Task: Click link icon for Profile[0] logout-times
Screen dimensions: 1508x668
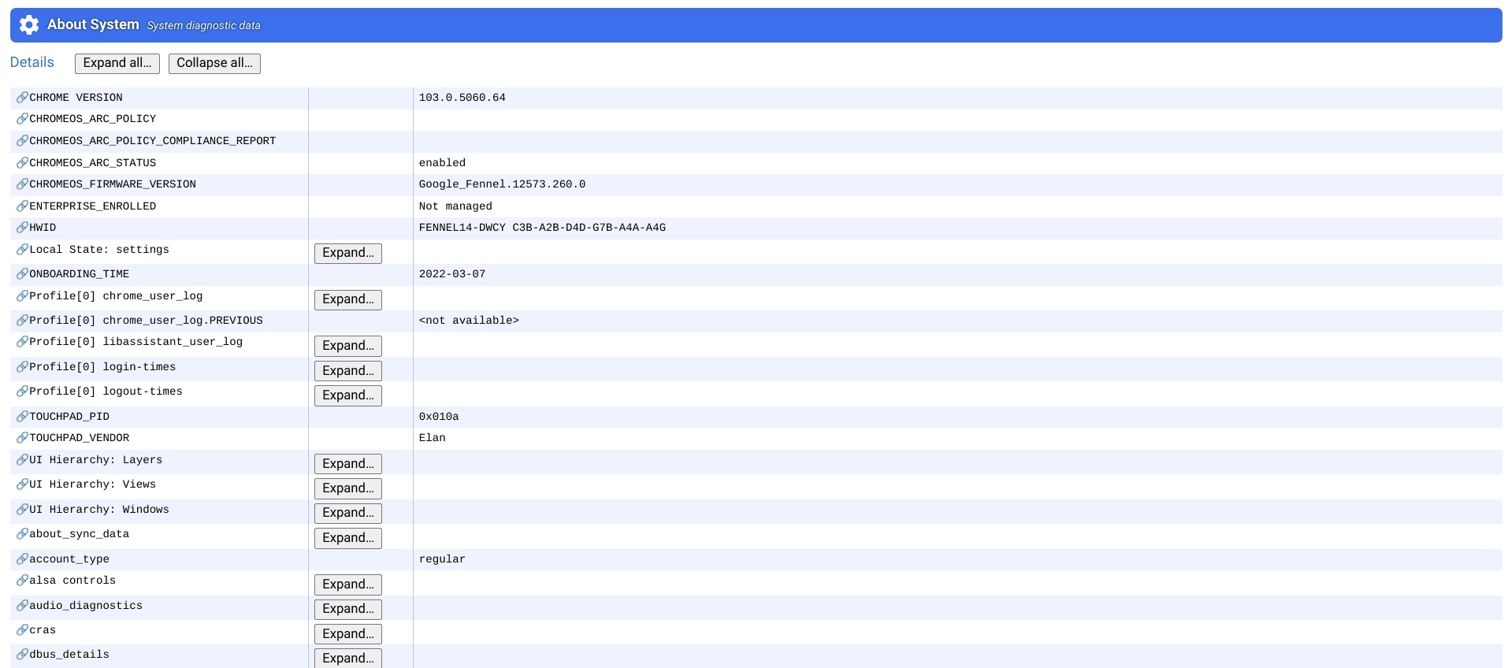Action: (x=22, y=391)
